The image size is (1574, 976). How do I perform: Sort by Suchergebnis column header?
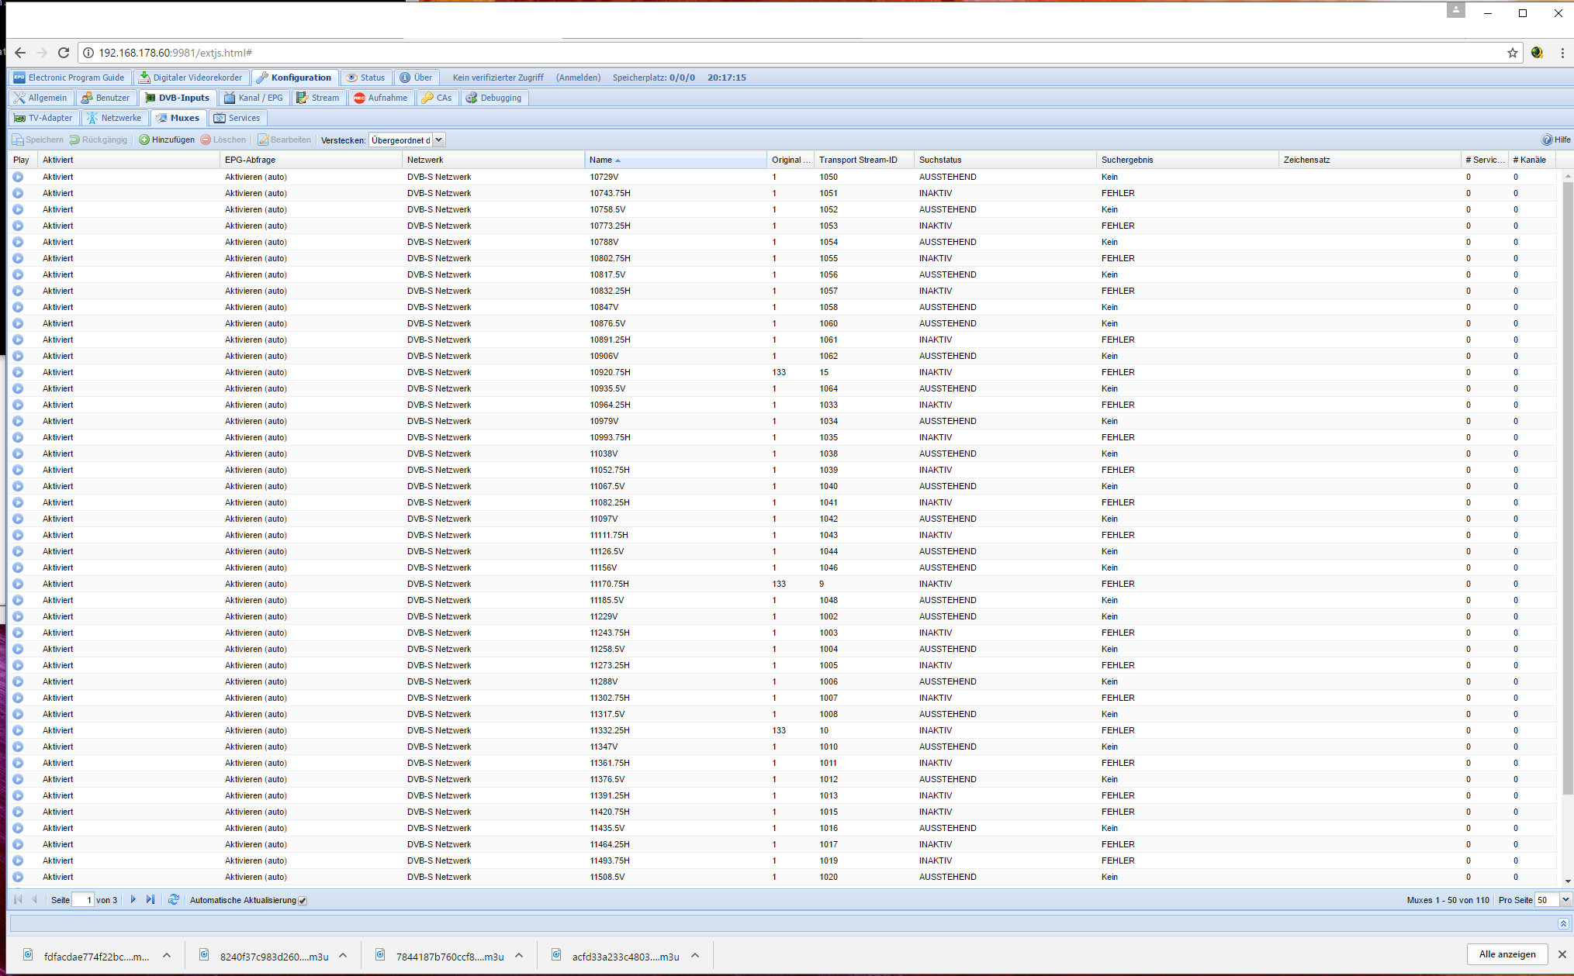click(x=1187, y=160)
